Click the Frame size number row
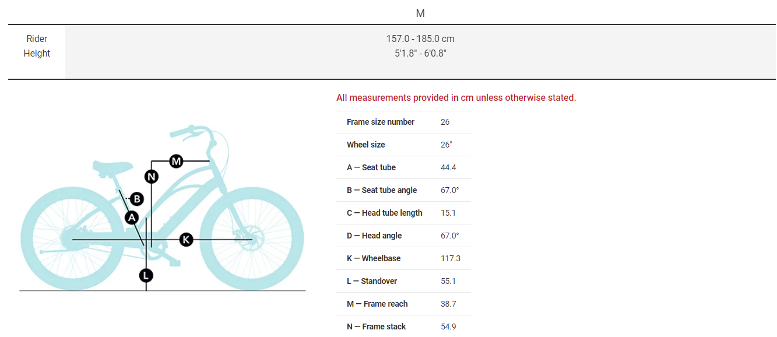This screenshot has height=337, width=777. (x=403, y=122)
